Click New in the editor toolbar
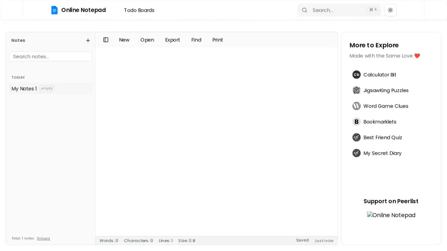 [124, 40]
